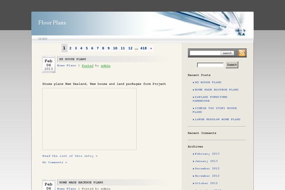Click the Recent Posts heading
The height and width of the screenshot is (190, 285).
pyautogui.click(x=199, y=75)
